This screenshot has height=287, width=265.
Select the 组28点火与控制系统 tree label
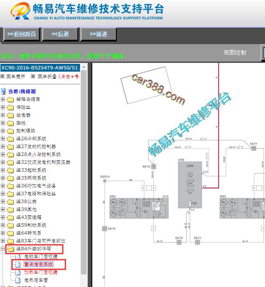(x=38, y=155)
